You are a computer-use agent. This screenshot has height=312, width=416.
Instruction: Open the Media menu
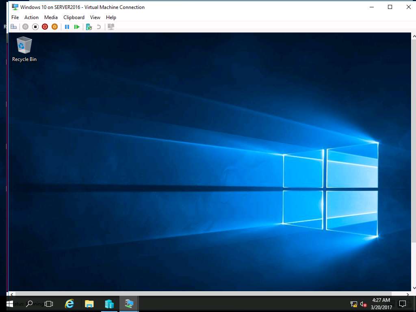(51, 17)
